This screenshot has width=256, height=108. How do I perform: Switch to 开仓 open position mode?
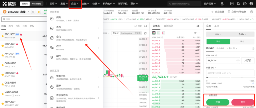[218, 42]
